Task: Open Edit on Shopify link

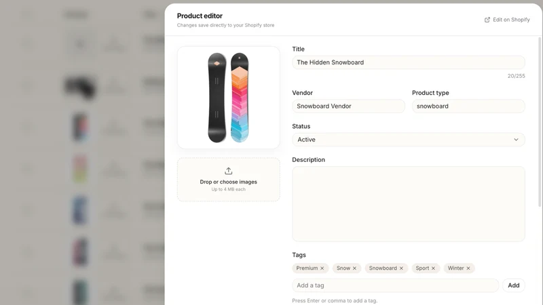Action: pyautogui.click(x=507, y=20)
